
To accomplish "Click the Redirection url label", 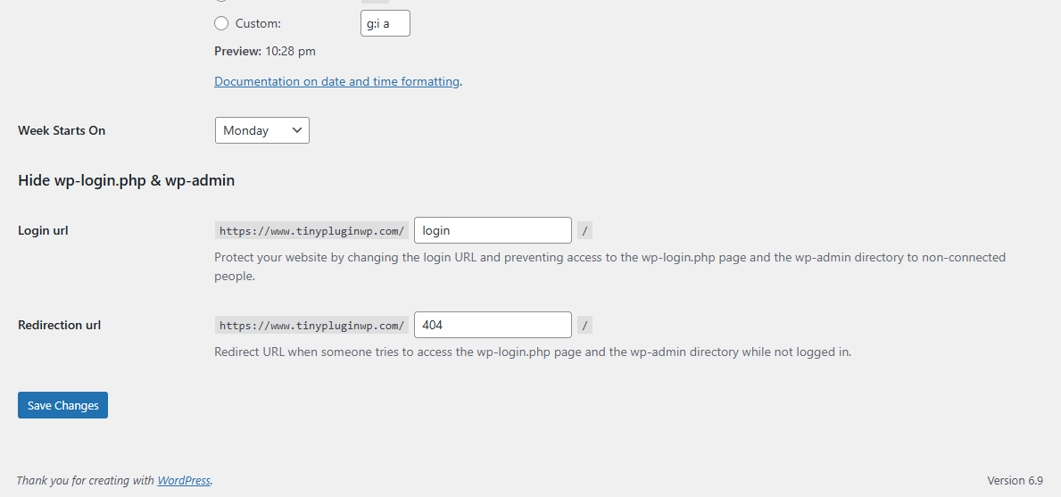I will pos(60,325).
